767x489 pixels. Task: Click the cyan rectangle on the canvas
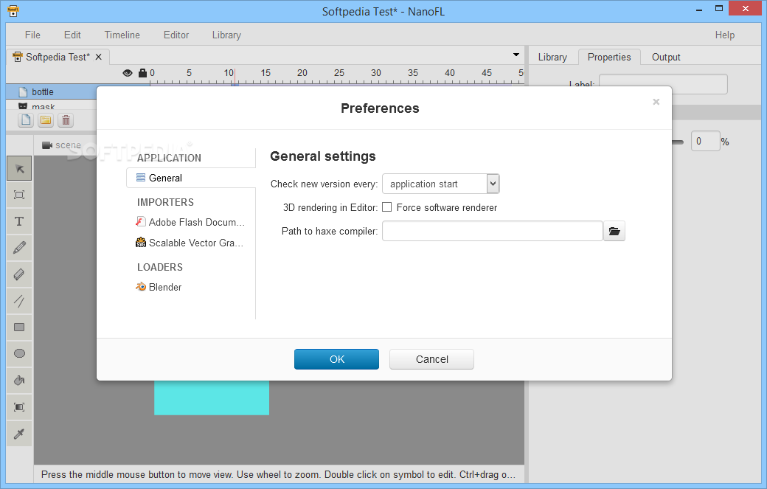(212, 398)
